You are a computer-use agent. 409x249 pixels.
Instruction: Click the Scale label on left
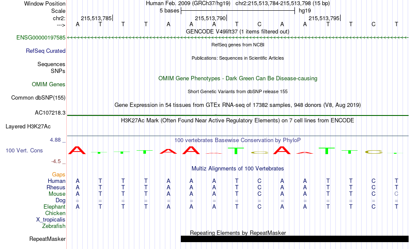coord(58,11)
